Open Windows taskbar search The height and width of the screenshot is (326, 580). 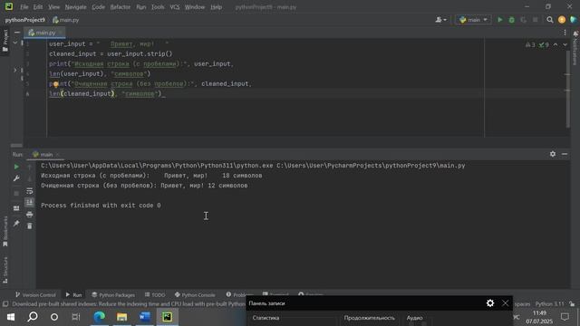point(33,317)
